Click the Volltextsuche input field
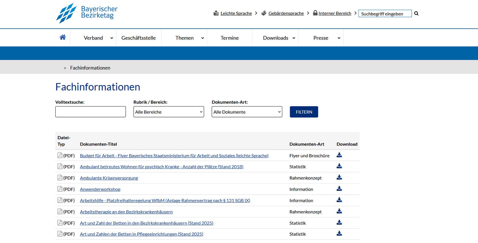The image size is (478, 243). pos(90,112)
